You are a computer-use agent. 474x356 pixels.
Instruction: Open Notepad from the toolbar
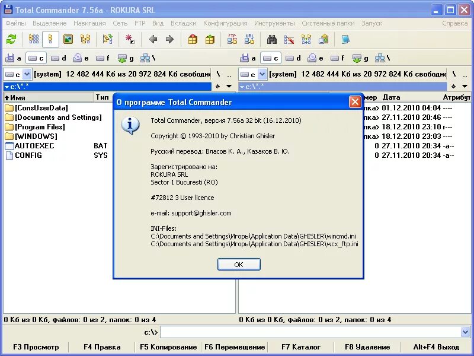click(x=347, y=39)
